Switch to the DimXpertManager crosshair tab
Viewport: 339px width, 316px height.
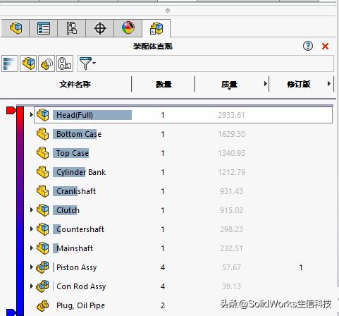100,28
